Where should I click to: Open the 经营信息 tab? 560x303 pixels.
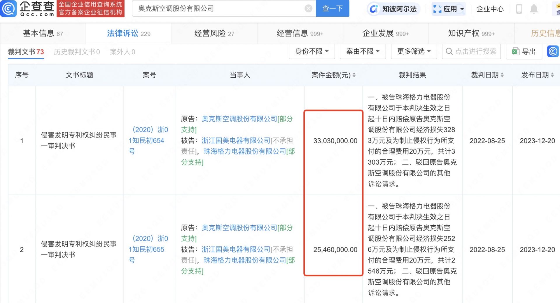click(300, 34)
